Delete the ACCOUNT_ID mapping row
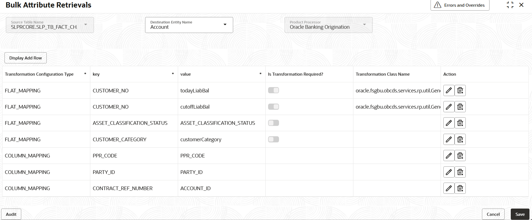Viewport: 532px width, 220px height. pos(460,188)
